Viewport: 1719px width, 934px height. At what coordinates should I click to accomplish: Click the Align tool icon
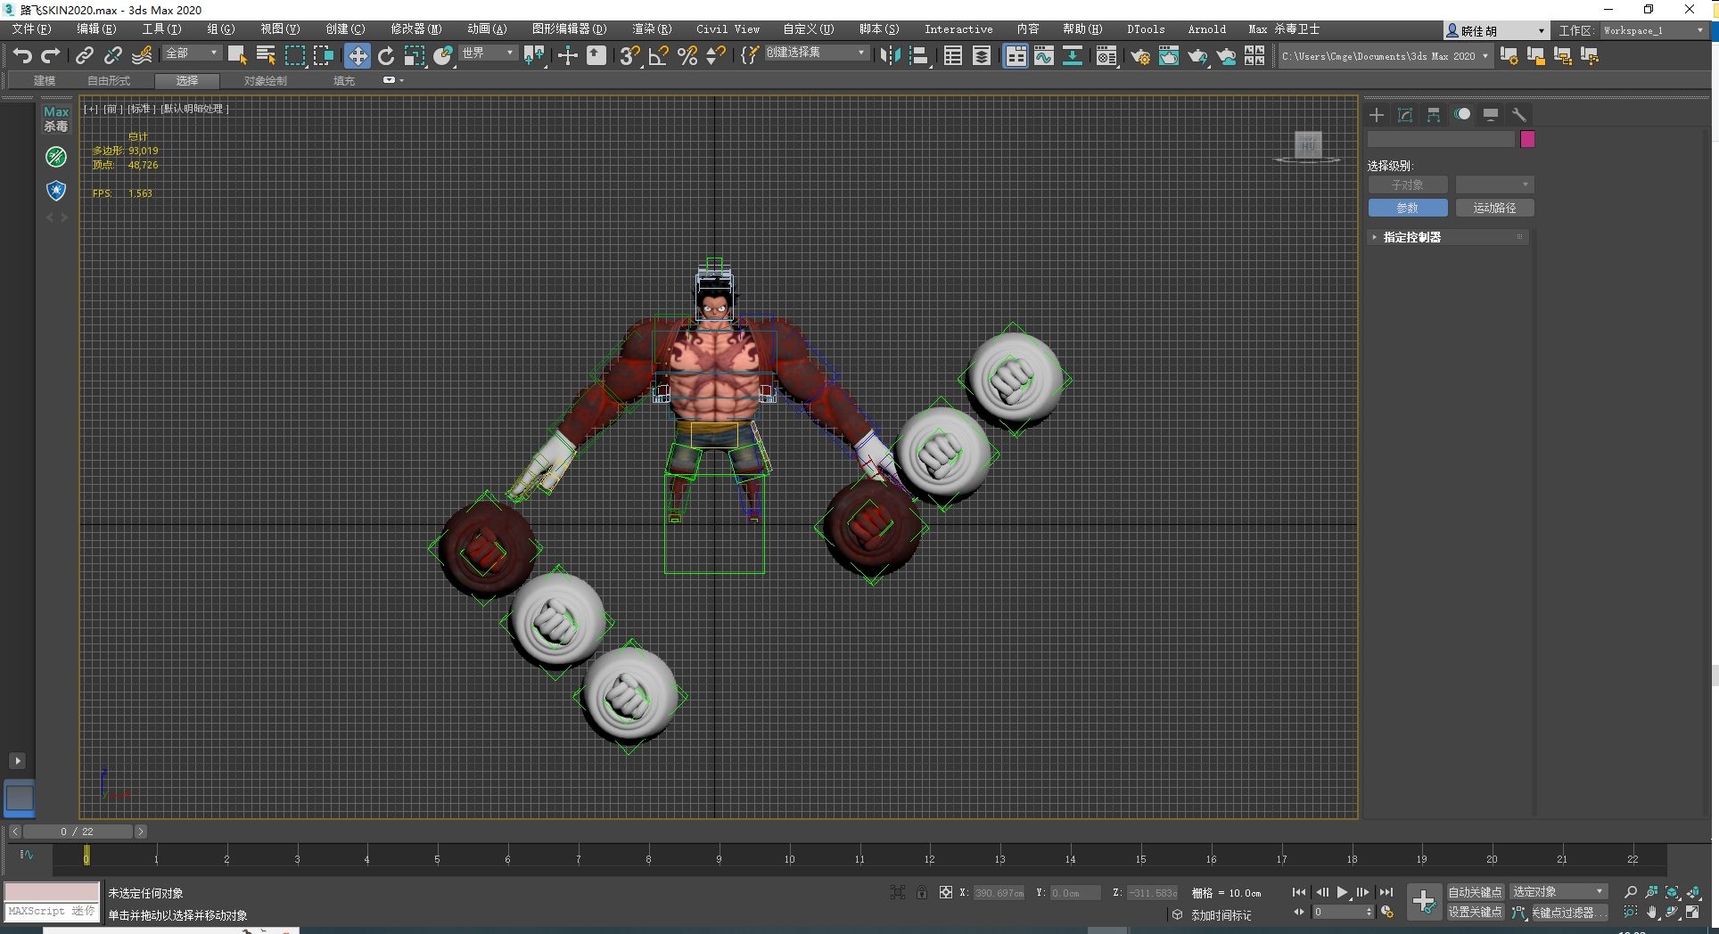pos(918,55)
